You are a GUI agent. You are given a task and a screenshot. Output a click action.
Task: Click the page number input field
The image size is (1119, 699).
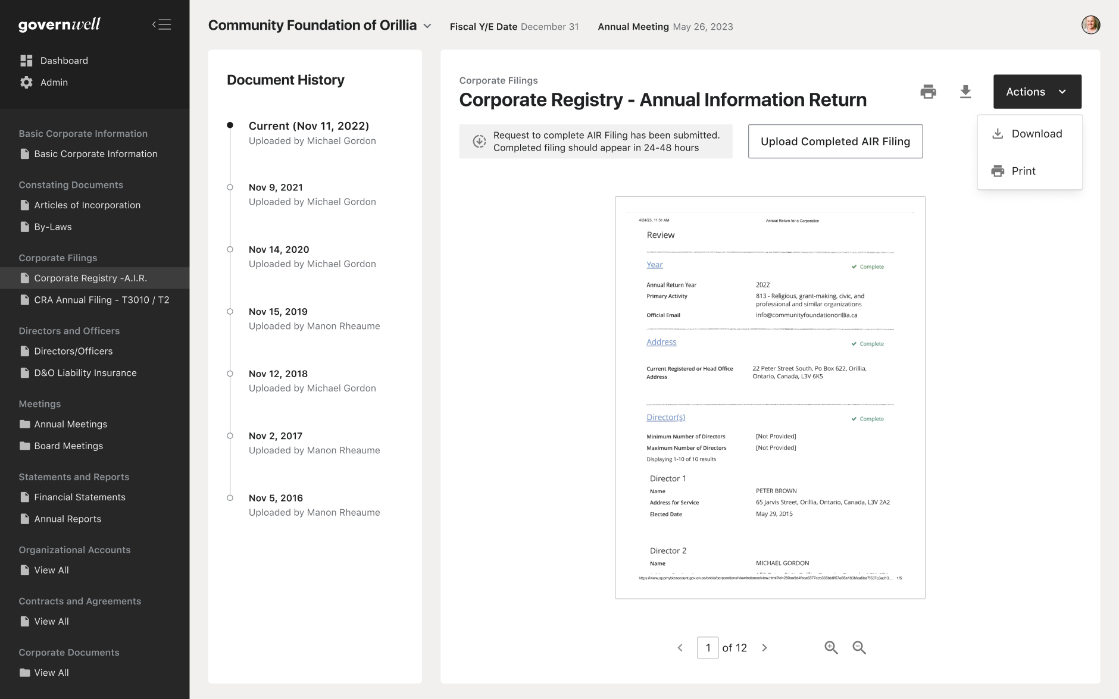point(707,648)
